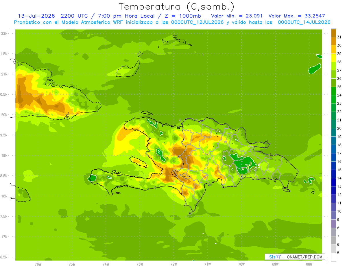Click the colorbar label "5"
The width and height of the screenshot is (347, 268).
click(338, 253)
